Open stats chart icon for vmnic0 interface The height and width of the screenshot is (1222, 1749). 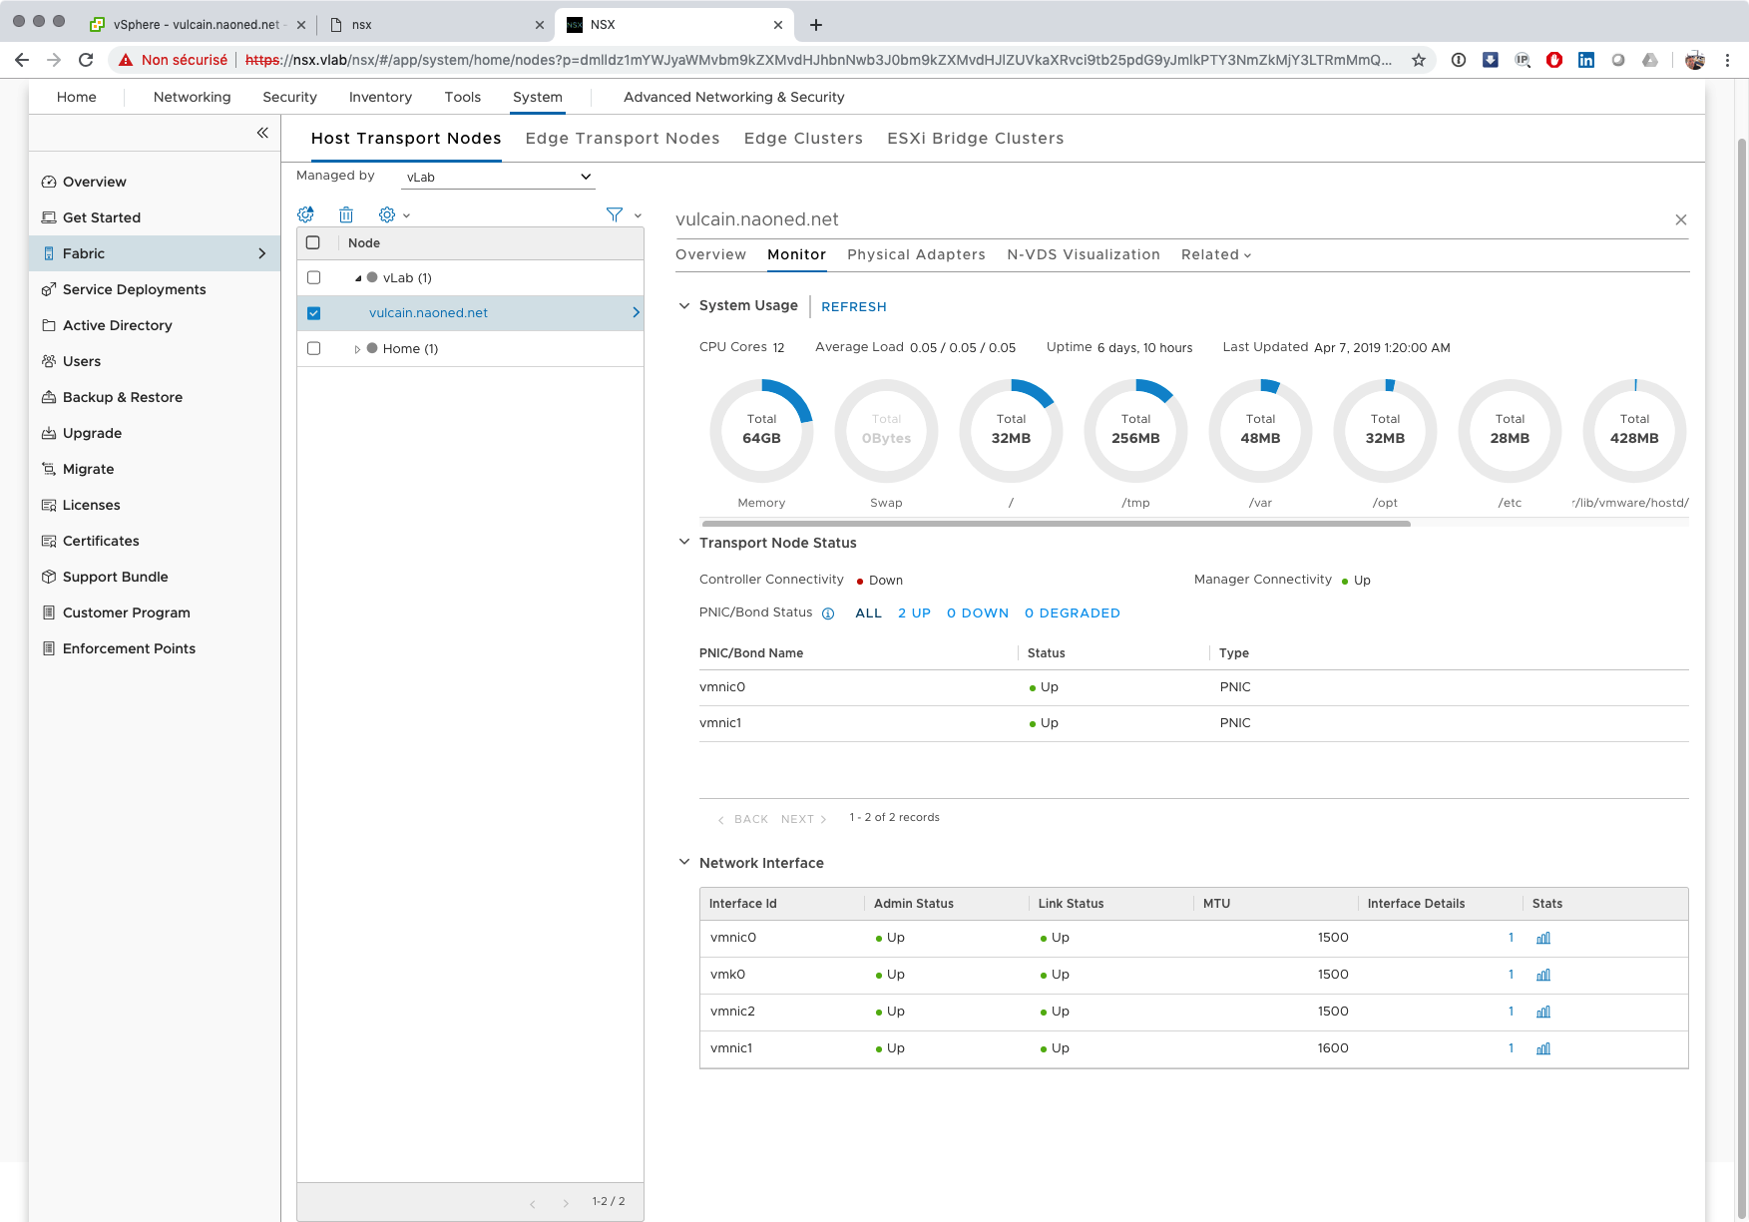pos(1543,938)
